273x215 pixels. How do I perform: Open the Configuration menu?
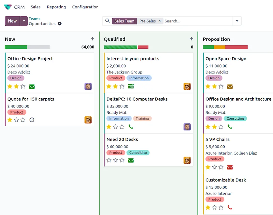tap(85, 7)
